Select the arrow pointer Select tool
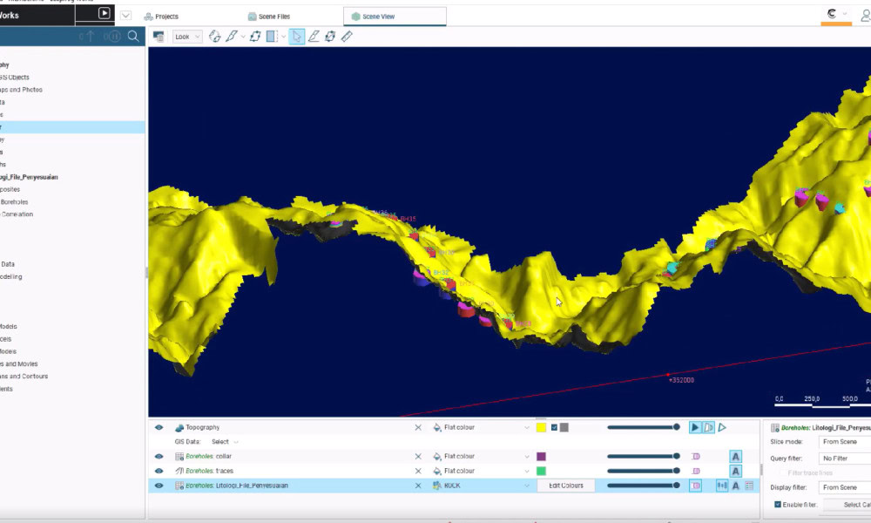This screenshot has height=523, width=871. pyautogui.click(x=297, y=37)
